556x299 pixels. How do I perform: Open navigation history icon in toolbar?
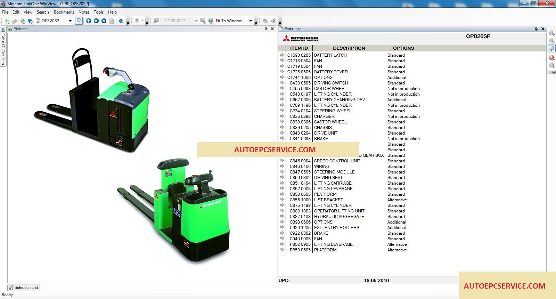tap(30, 21)
